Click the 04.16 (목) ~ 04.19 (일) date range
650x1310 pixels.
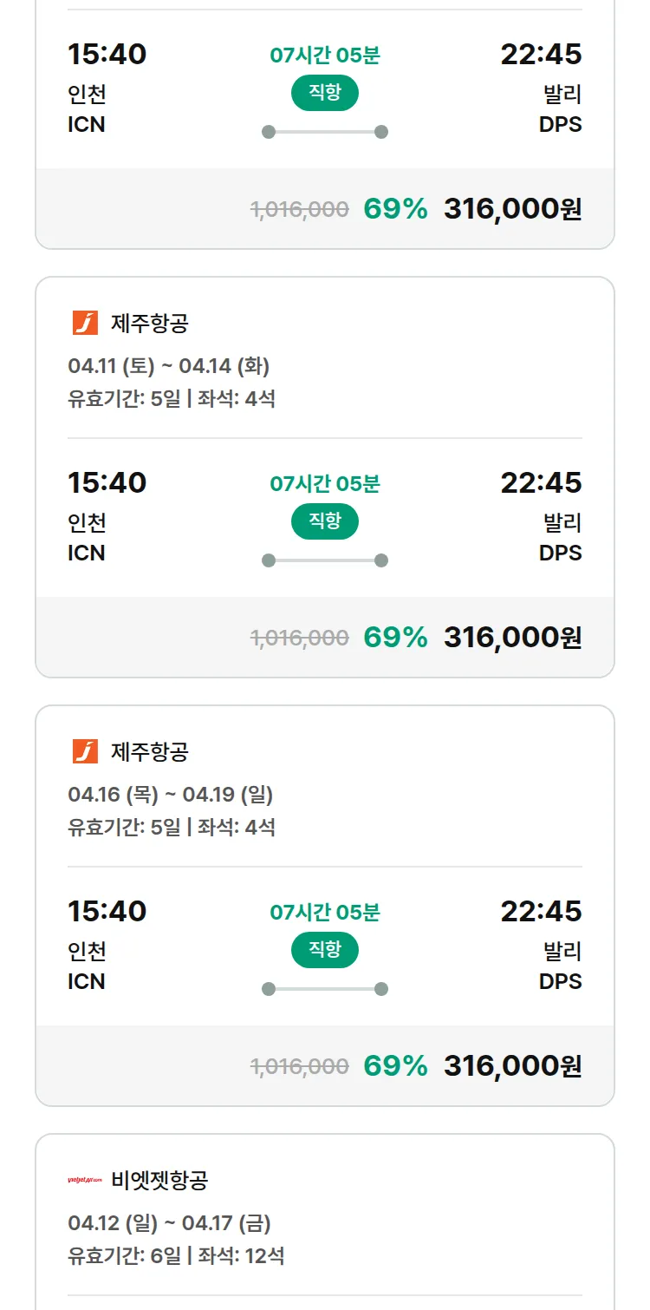(170, 795)
